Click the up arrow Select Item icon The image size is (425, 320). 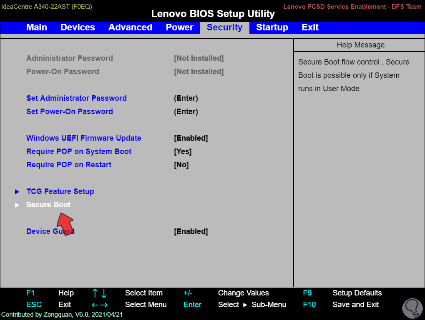coord(95,293)
